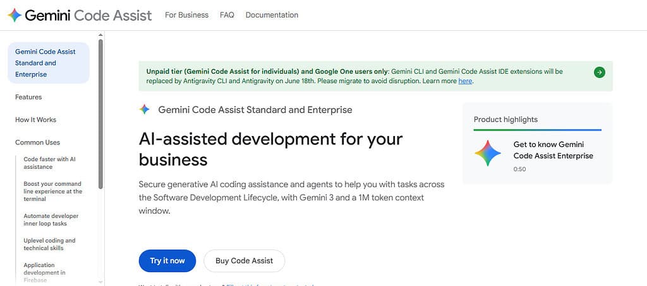Click the Gemini Code Assist Standard and Enterprise subtitle
Image resolution: width=647 pixels, height=286 pixels.
[255, 110]
